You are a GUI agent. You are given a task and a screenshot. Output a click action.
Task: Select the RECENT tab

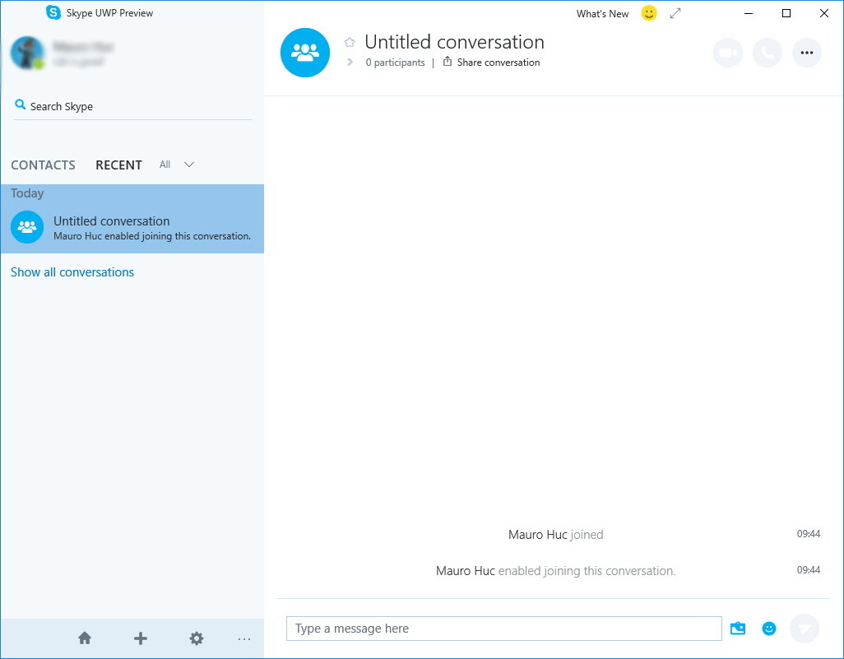pos(119,165)
